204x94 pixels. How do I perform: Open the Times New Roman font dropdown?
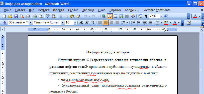[63, 23]
